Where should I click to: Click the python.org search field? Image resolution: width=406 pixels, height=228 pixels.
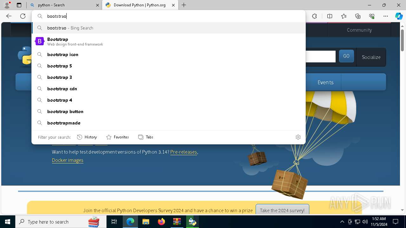click(320, 57)
